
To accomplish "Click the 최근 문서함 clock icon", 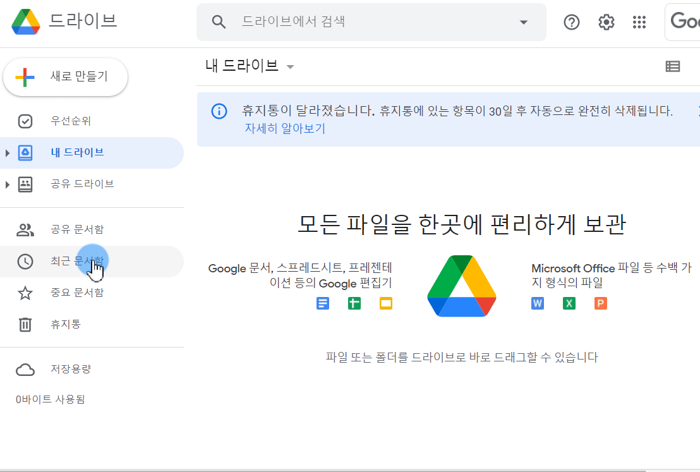I will click(x=25, y=261).
